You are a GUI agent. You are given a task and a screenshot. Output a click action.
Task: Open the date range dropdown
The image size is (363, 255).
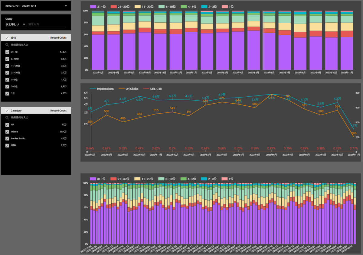coord(36,6)
